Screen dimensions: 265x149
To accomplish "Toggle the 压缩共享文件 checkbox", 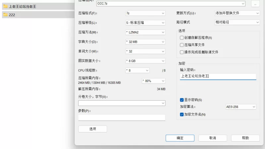I will 182,45.
